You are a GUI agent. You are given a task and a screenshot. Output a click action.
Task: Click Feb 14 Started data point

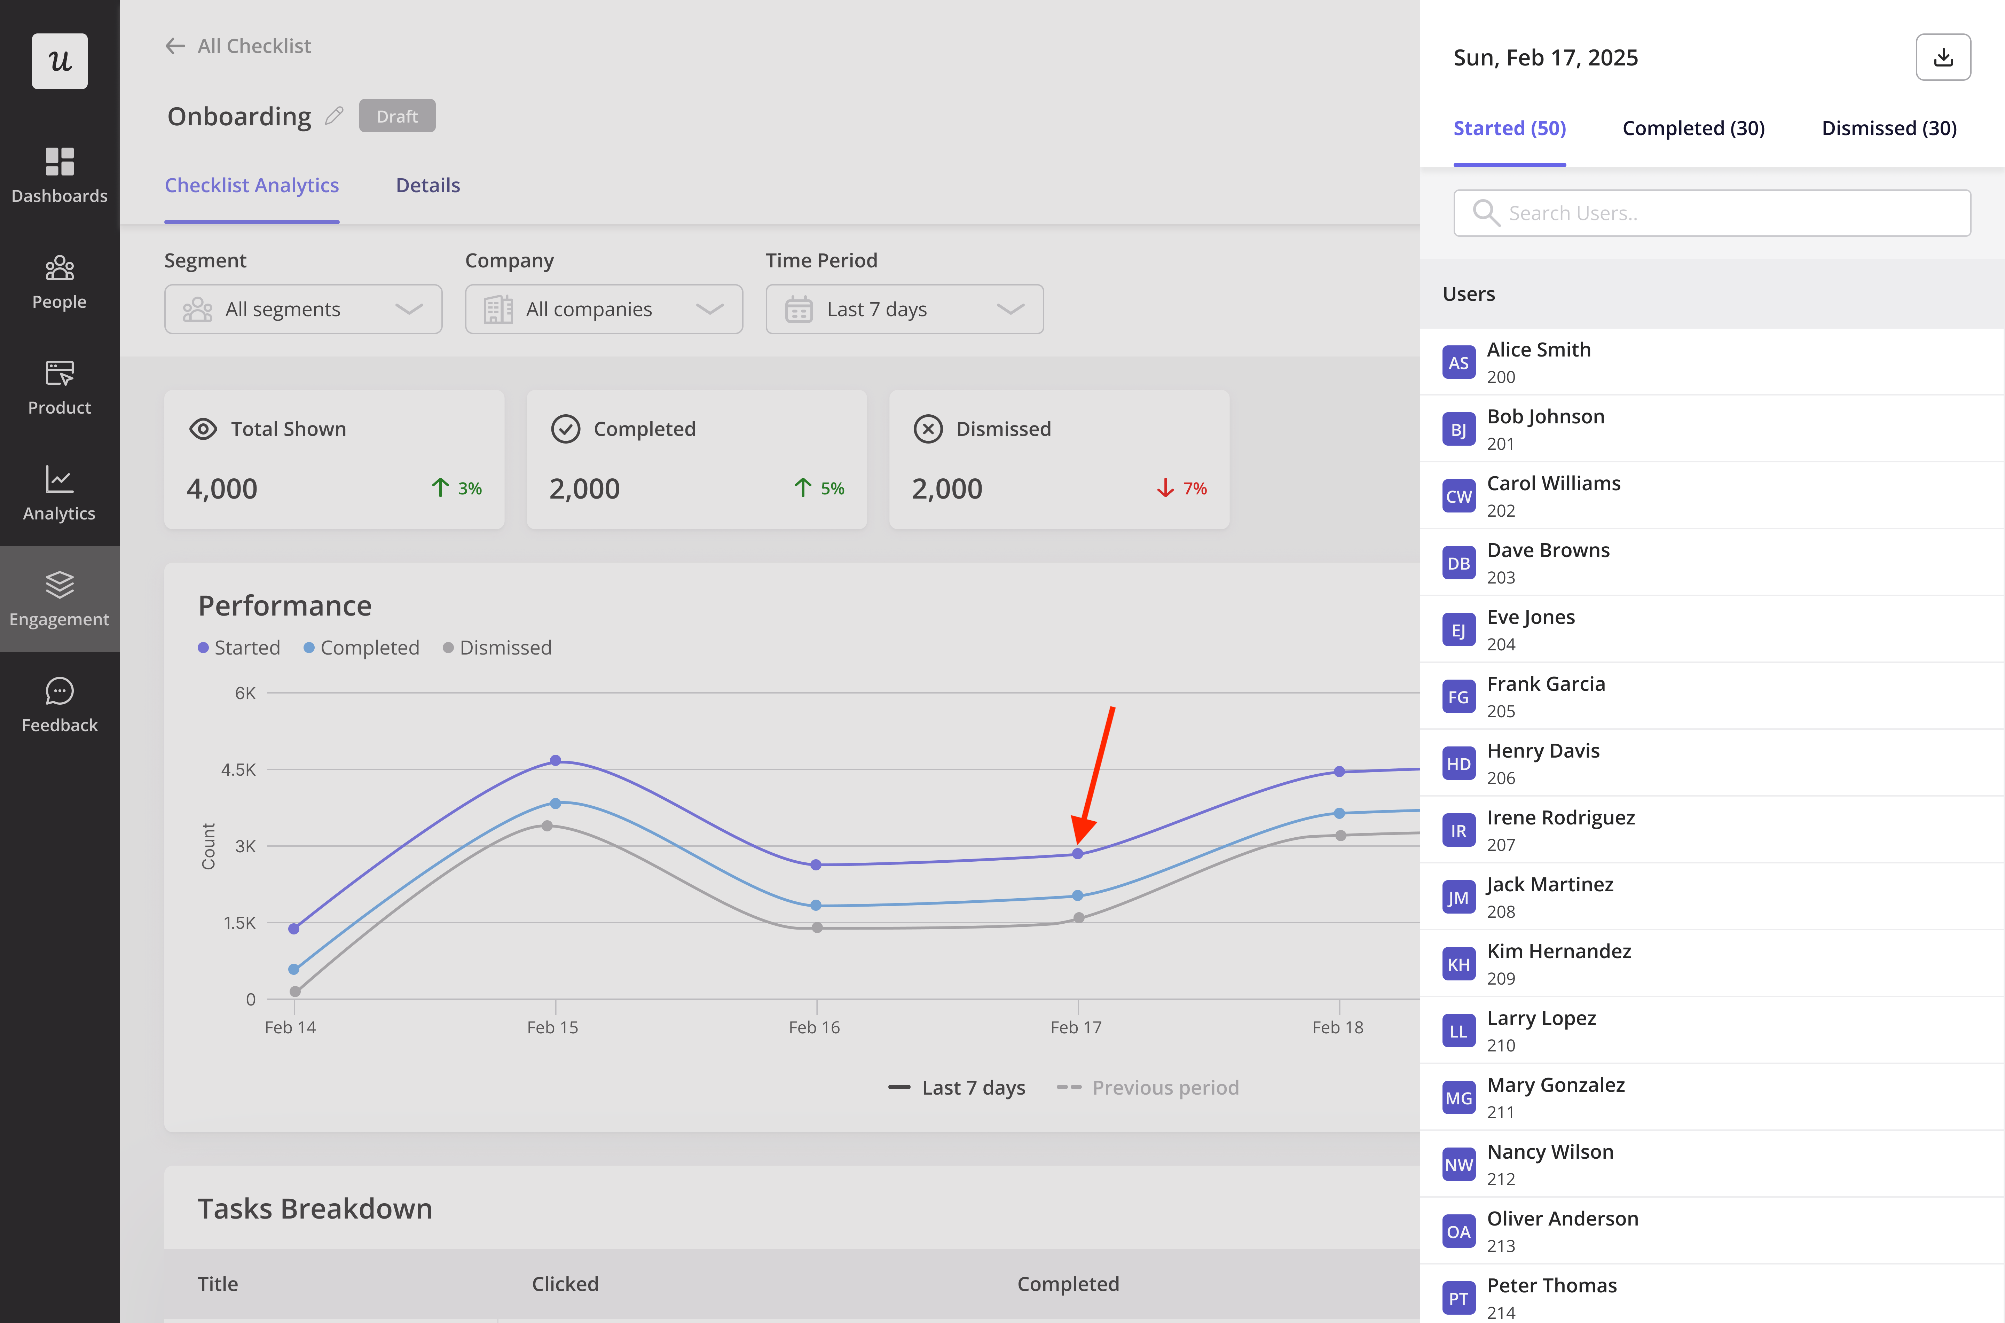pos(293,929)
